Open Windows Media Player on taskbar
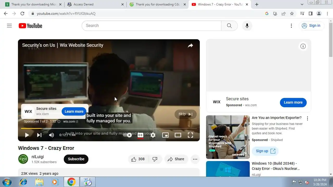Screen dimensions: 333x187 tap(55, 182)
